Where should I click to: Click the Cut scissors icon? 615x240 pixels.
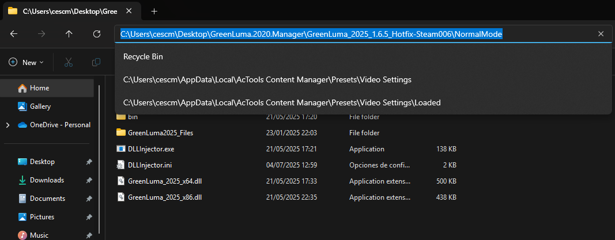(x=69, y=62)
